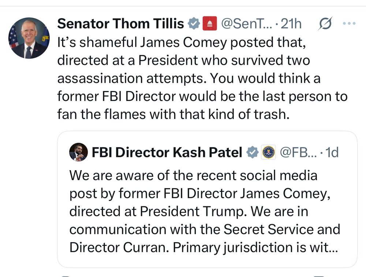Click Kash Patel's blue verified badge
The height and width of the screenshot is (277, 366).
point(253,152)
